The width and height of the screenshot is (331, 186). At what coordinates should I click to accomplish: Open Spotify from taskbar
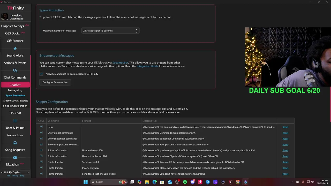point(185,182)
